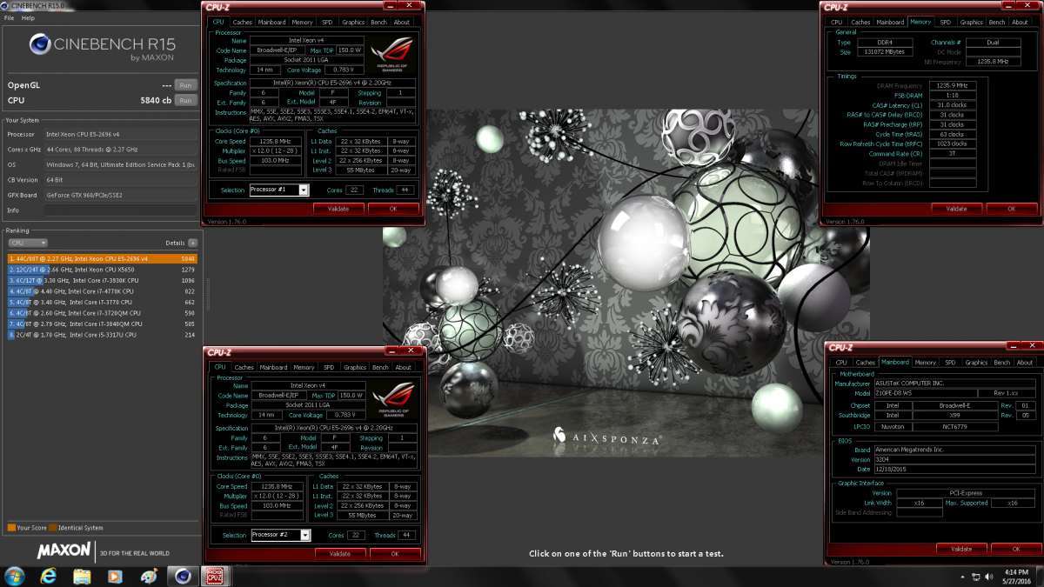The height and width of the screenshot is (587, 1044).
Task: Open Caches tab in Processor #1 CPU-Z window
Action: pos(242,22)
